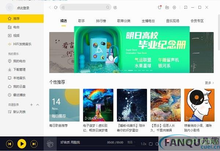Screen dimensions: 220x151
Task: Go to the previous track
Action: (10, 144)
